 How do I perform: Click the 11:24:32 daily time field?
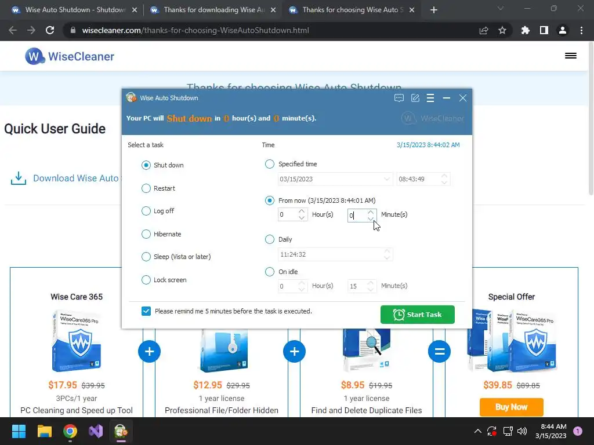(x=330, y=254)
